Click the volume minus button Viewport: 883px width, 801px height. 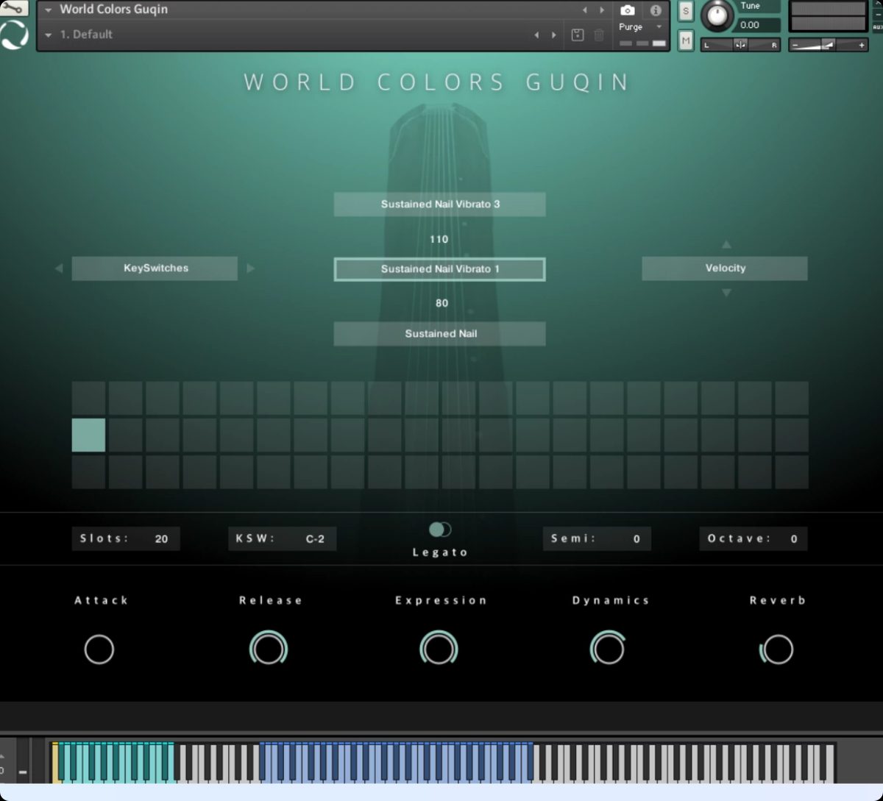[795, 45]
